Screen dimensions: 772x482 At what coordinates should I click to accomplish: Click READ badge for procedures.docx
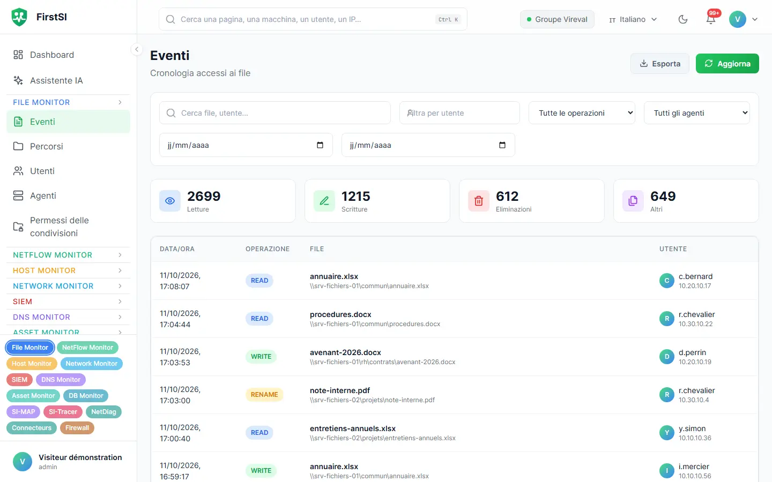click(259, 319)
